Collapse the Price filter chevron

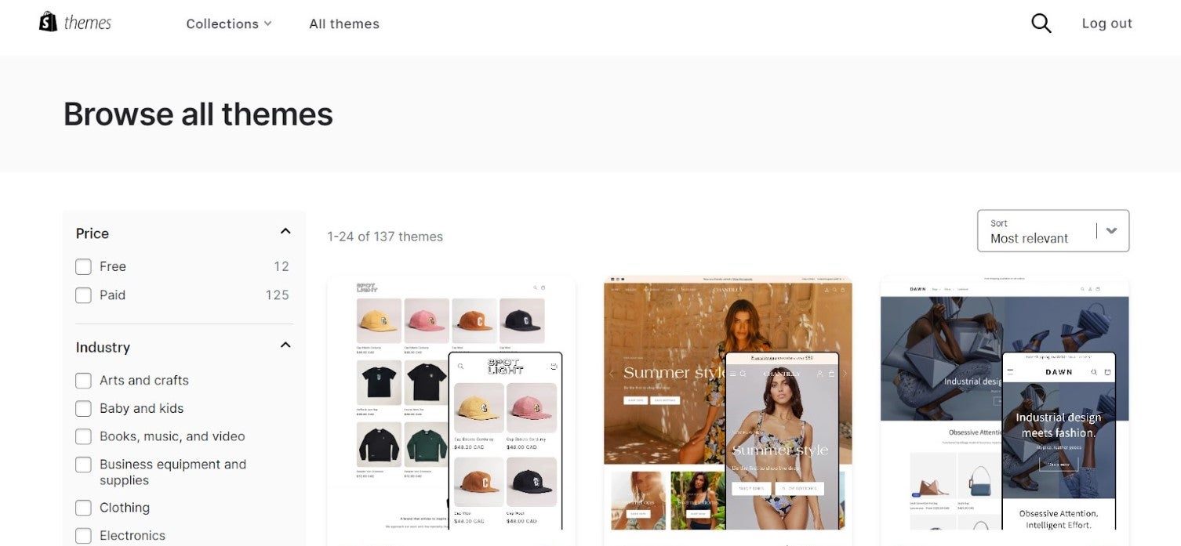pos(285,231)
